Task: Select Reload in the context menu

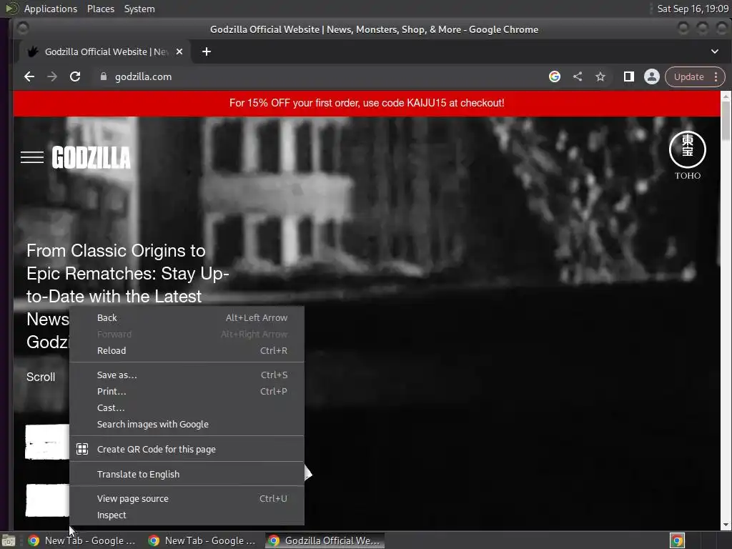Action: 187,350
